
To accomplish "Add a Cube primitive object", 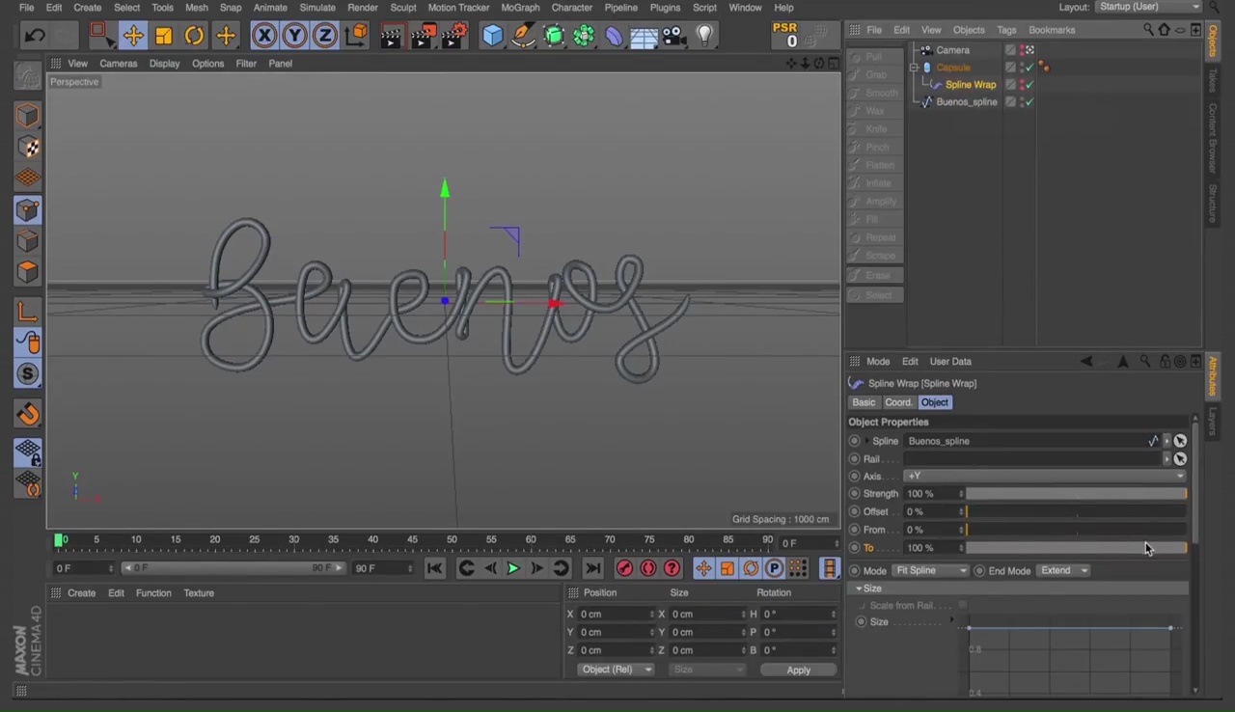I will click(x=493, y=37).
